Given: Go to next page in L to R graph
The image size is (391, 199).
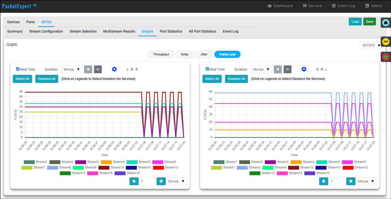Looking at the screenshot, I should [x=161, y=181].
